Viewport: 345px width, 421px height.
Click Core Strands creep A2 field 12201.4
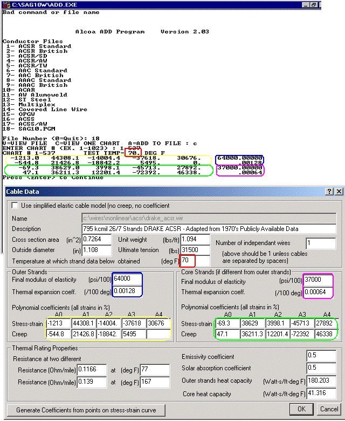click(278, 334)
